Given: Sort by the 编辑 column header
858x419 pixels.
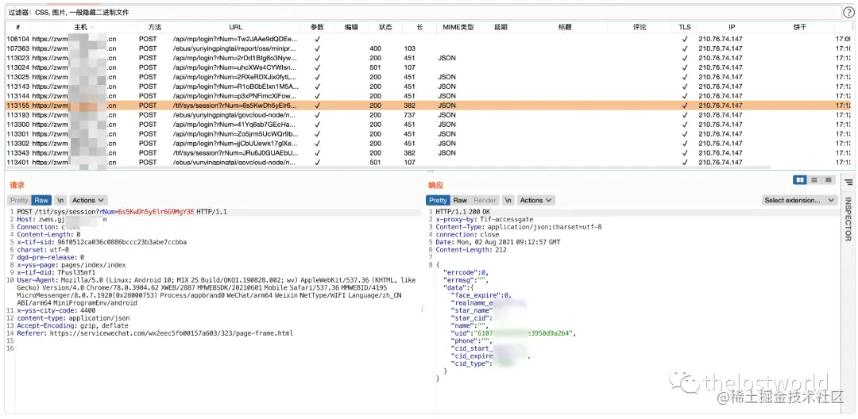Looking at the screenshot, I should [351, 27].
